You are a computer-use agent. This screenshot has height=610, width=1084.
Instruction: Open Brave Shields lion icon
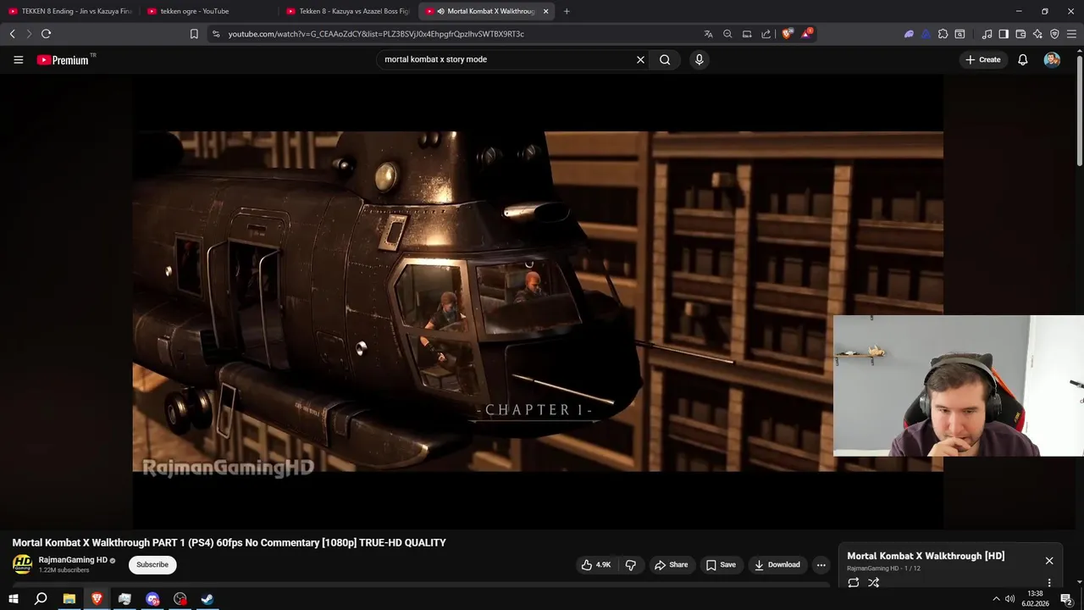[x=787, y=34]
